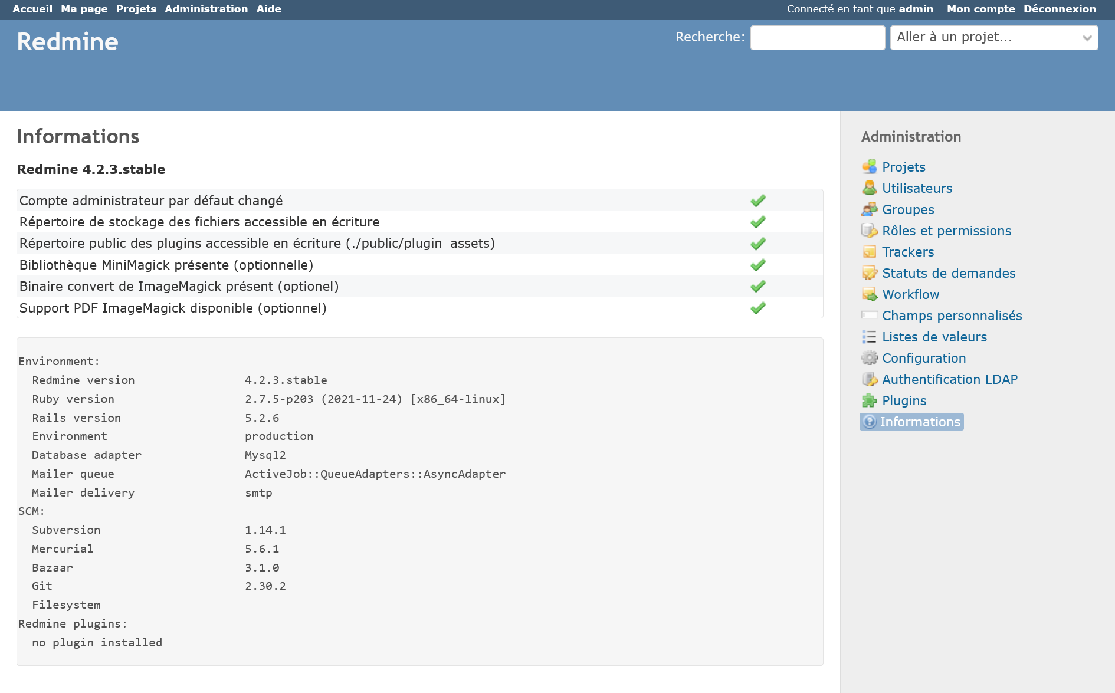Click the Trackers icon

869,252
